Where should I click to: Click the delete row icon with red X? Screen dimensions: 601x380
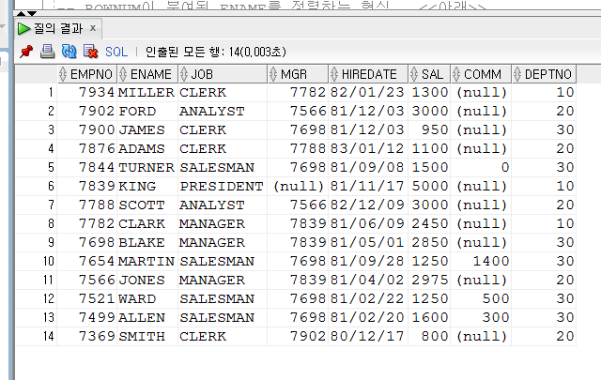coord(91,52)
